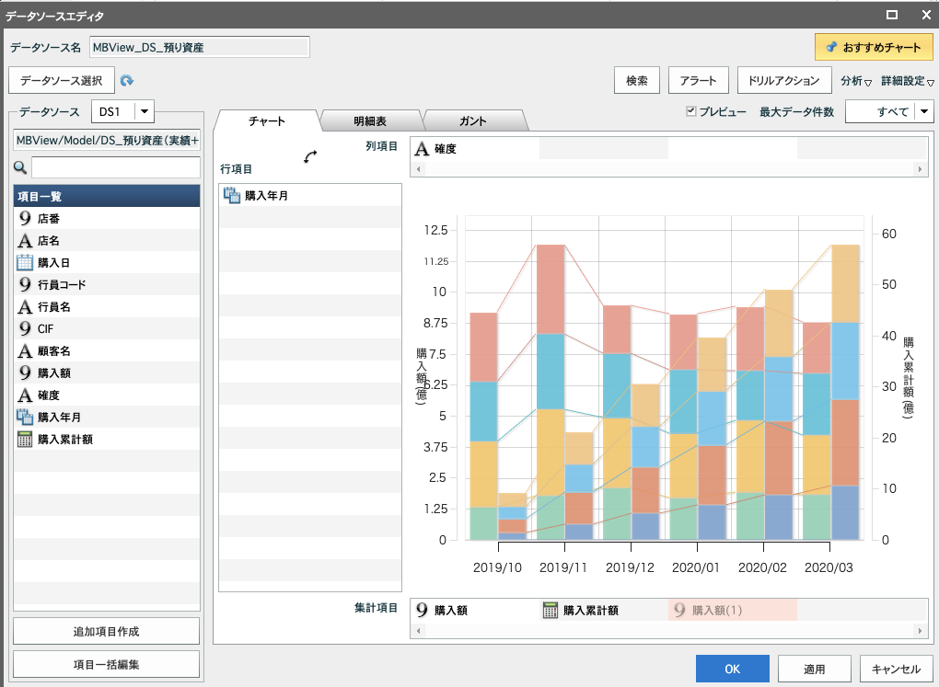Click the numeric icon of CIF
939x687 pixels.
pos(25,328)
